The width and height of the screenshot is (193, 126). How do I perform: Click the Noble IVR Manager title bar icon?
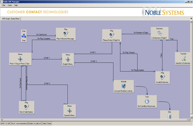(2, 2)
